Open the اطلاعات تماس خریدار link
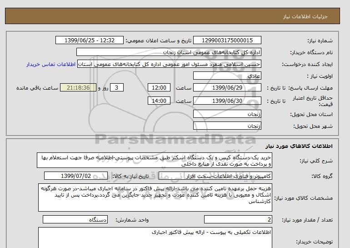Viewport: 350px width, 248px height. (x=51, y=64)
